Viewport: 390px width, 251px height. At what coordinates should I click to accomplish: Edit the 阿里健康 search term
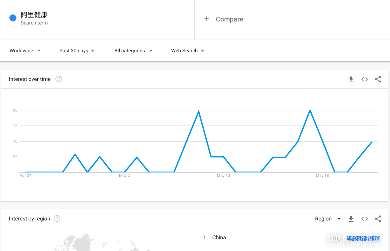pos(34,15)
